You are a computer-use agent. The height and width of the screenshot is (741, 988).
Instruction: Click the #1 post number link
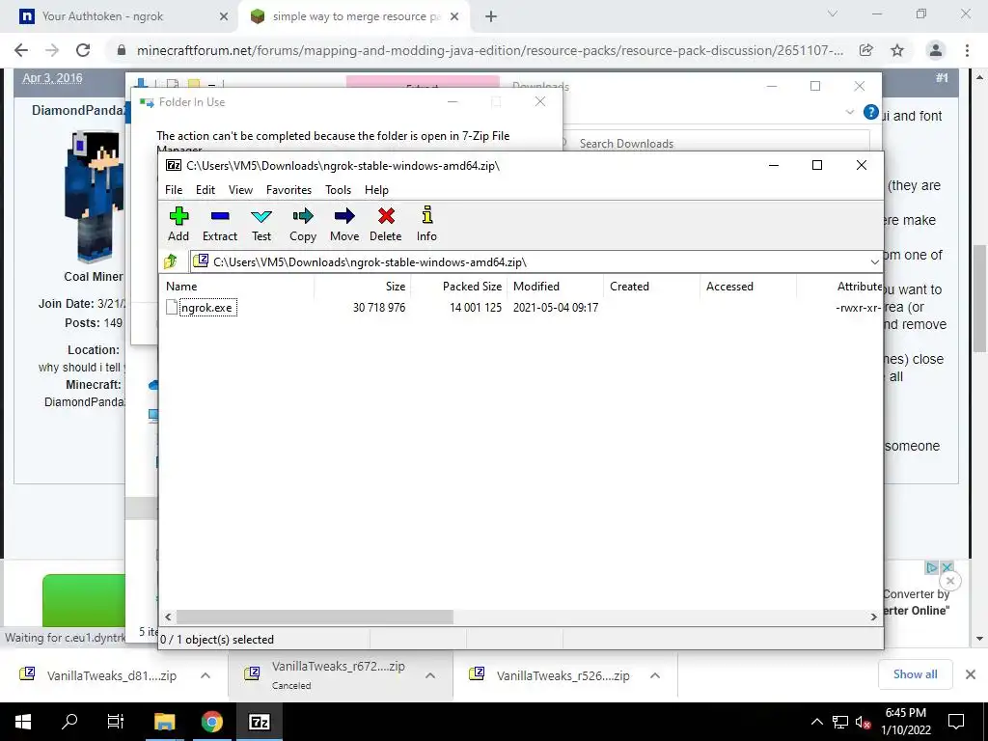(x=942, y=78)
